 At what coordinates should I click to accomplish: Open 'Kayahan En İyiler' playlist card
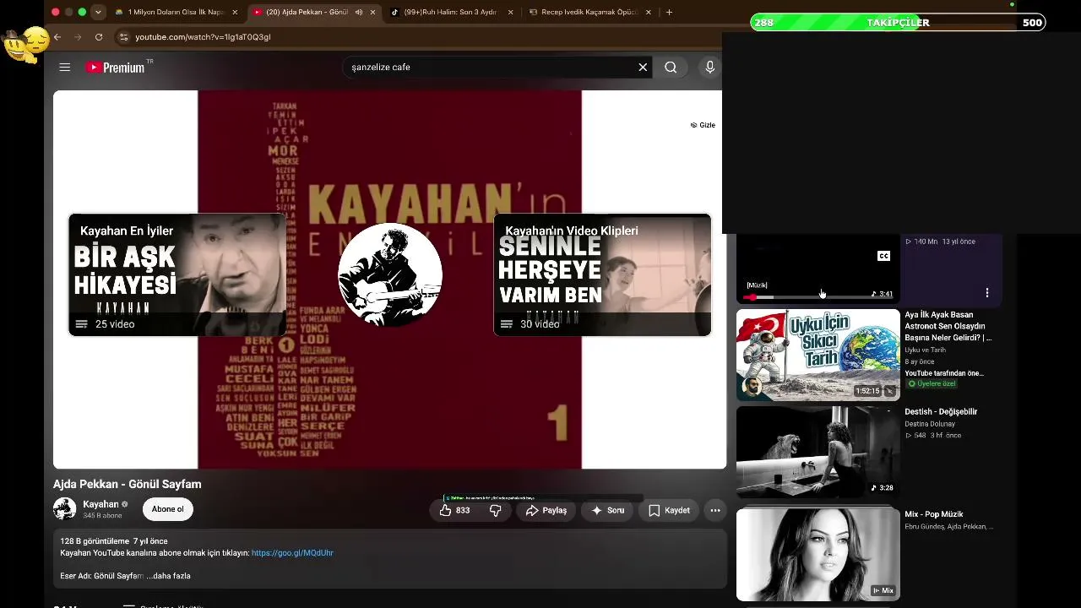coord(177,274)
